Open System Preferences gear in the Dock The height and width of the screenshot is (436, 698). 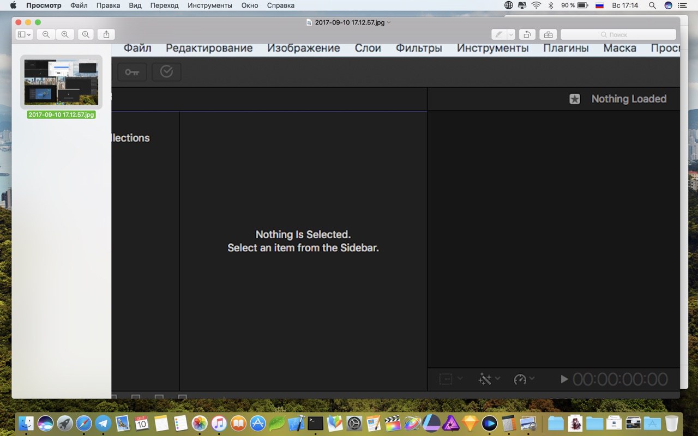[x=354, y=423]
